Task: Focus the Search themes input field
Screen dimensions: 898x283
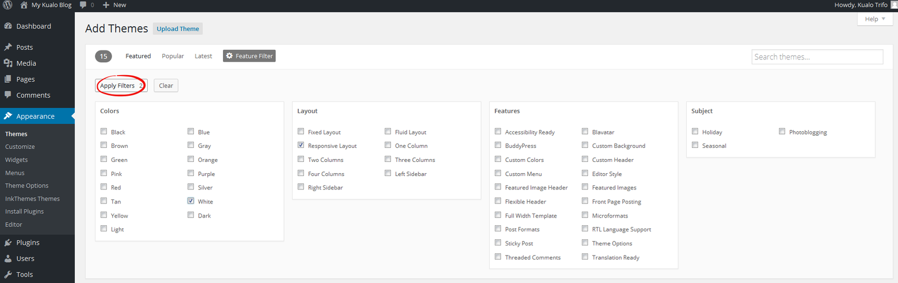Action: 817,57
